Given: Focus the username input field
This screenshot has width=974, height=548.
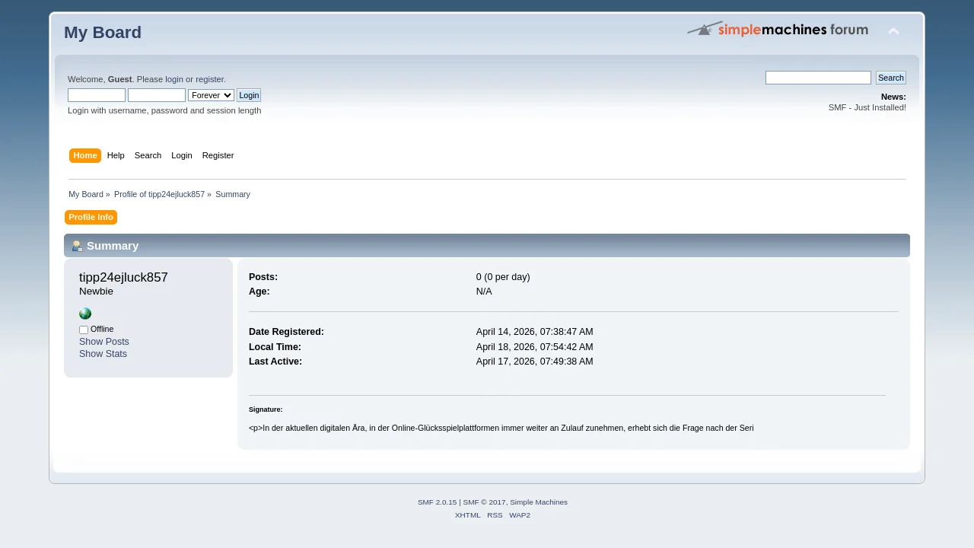Looking at the screenshot, I should (97, 95).
